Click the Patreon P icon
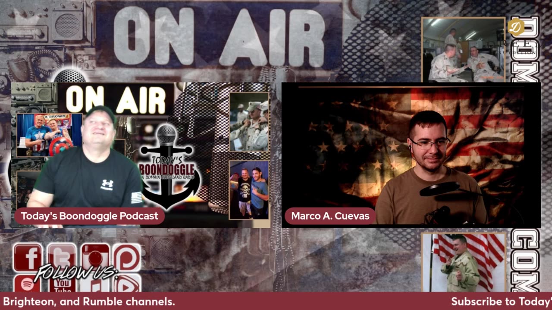This screenshot has width=552, height=310. coord(127,257)
